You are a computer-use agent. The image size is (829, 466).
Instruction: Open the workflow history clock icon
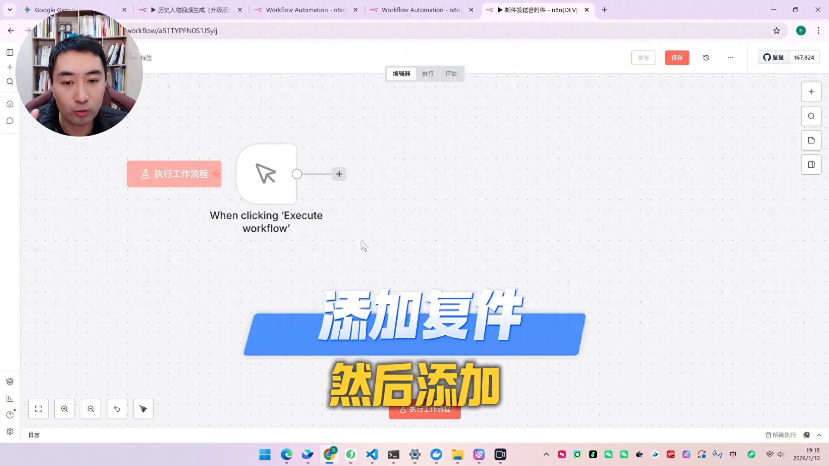(x=706, y=57)
